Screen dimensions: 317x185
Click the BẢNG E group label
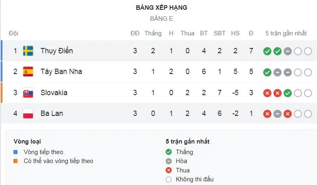coord(162,19)
